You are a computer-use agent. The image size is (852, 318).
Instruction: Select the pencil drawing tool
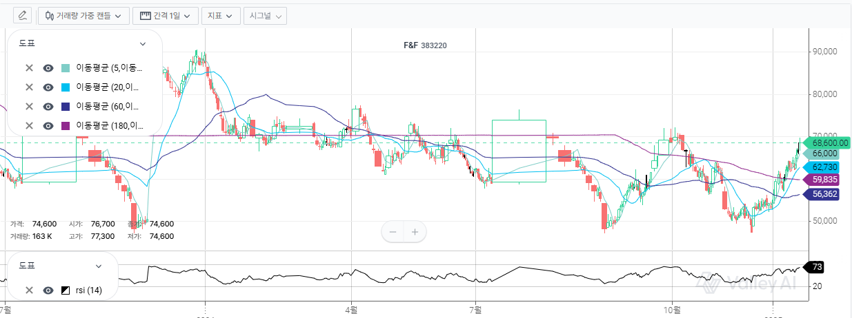23,15
